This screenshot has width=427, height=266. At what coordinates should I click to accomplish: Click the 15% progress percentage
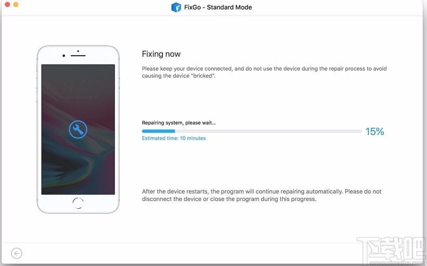click(374, 131)
